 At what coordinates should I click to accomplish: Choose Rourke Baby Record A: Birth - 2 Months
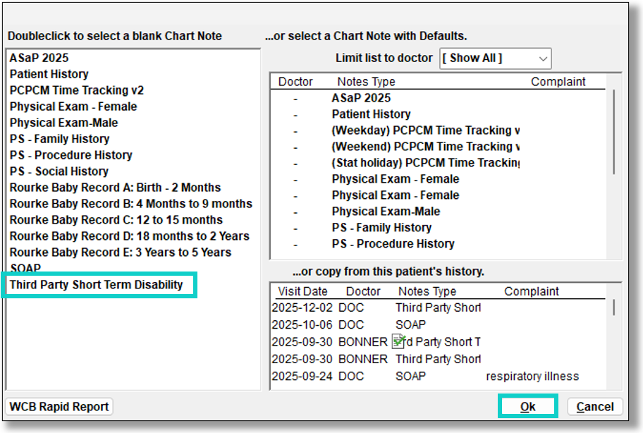click(115, 188)
